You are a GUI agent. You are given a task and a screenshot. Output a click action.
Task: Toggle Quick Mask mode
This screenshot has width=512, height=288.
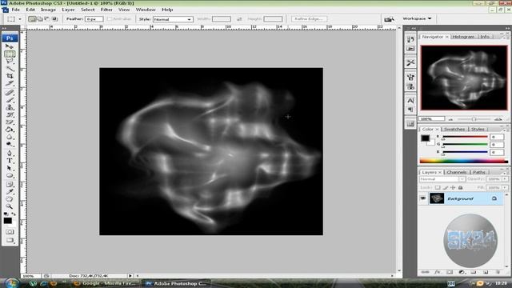click(x=10, y=232)
